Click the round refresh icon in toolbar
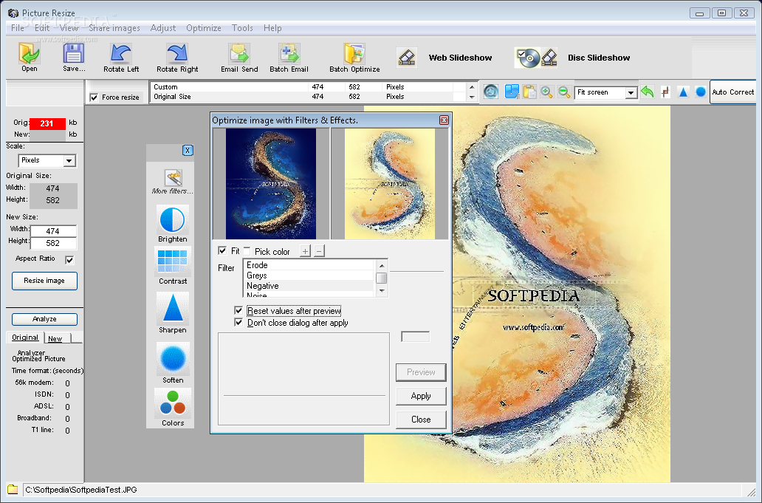Viewport: 762px width, 503px height. coord(491,92)
